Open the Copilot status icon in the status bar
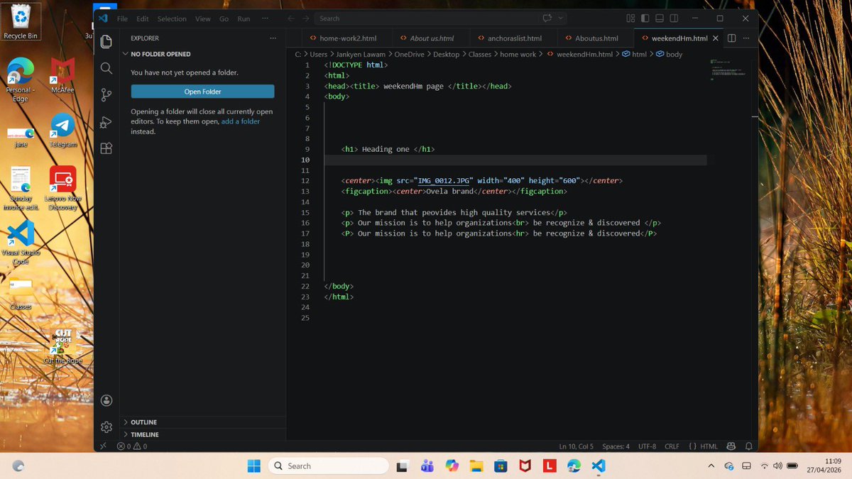This screenshot has height=479, width=852. [x=731, y=446]
